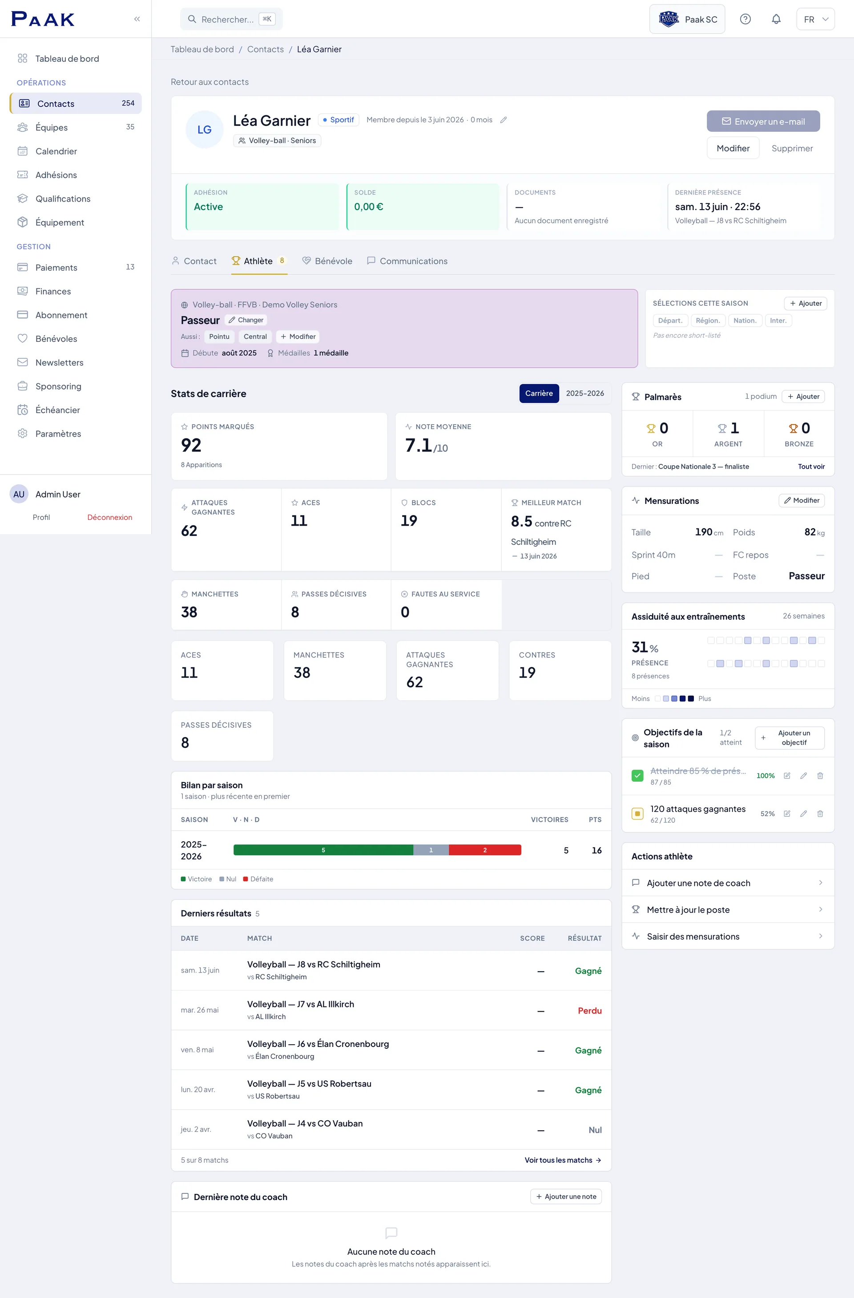854x1298 pixels.
Task: Open the FR language dropdown
Action: (x=815, y=19)
